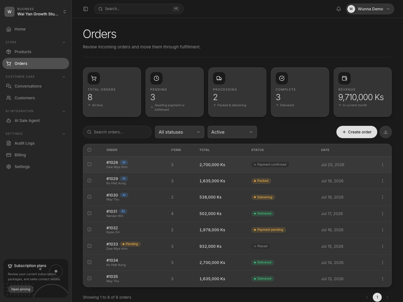Open the business workspace switcher
This screenshot has height=302, width=403.
coord(36,12)
